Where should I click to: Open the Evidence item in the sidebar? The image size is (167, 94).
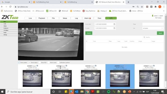9,28
